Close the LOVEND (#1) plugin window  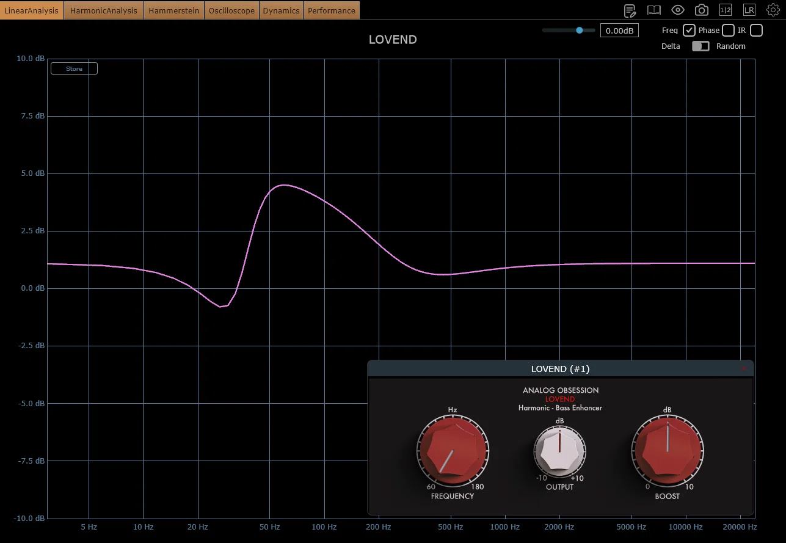click(743, 368)
